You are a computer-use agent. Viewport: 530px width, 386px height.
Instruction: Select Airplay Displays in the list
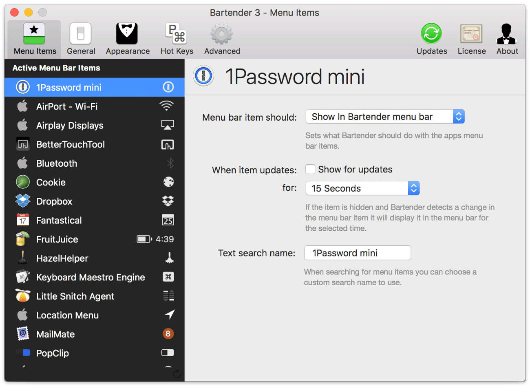[x=95, y=125]
